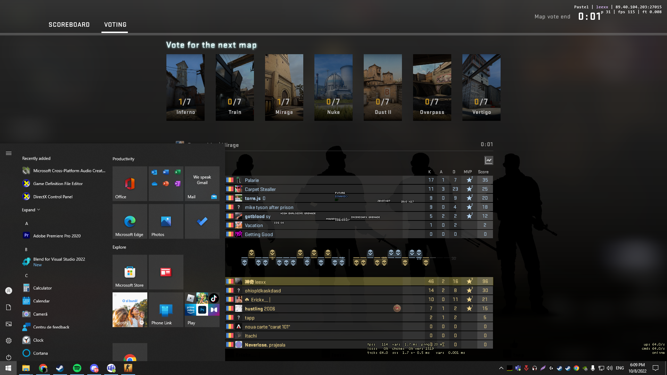Select the Neverlose. prajeala player row
667x375 pixels.
pyautogui.click(x=359, y=345)
